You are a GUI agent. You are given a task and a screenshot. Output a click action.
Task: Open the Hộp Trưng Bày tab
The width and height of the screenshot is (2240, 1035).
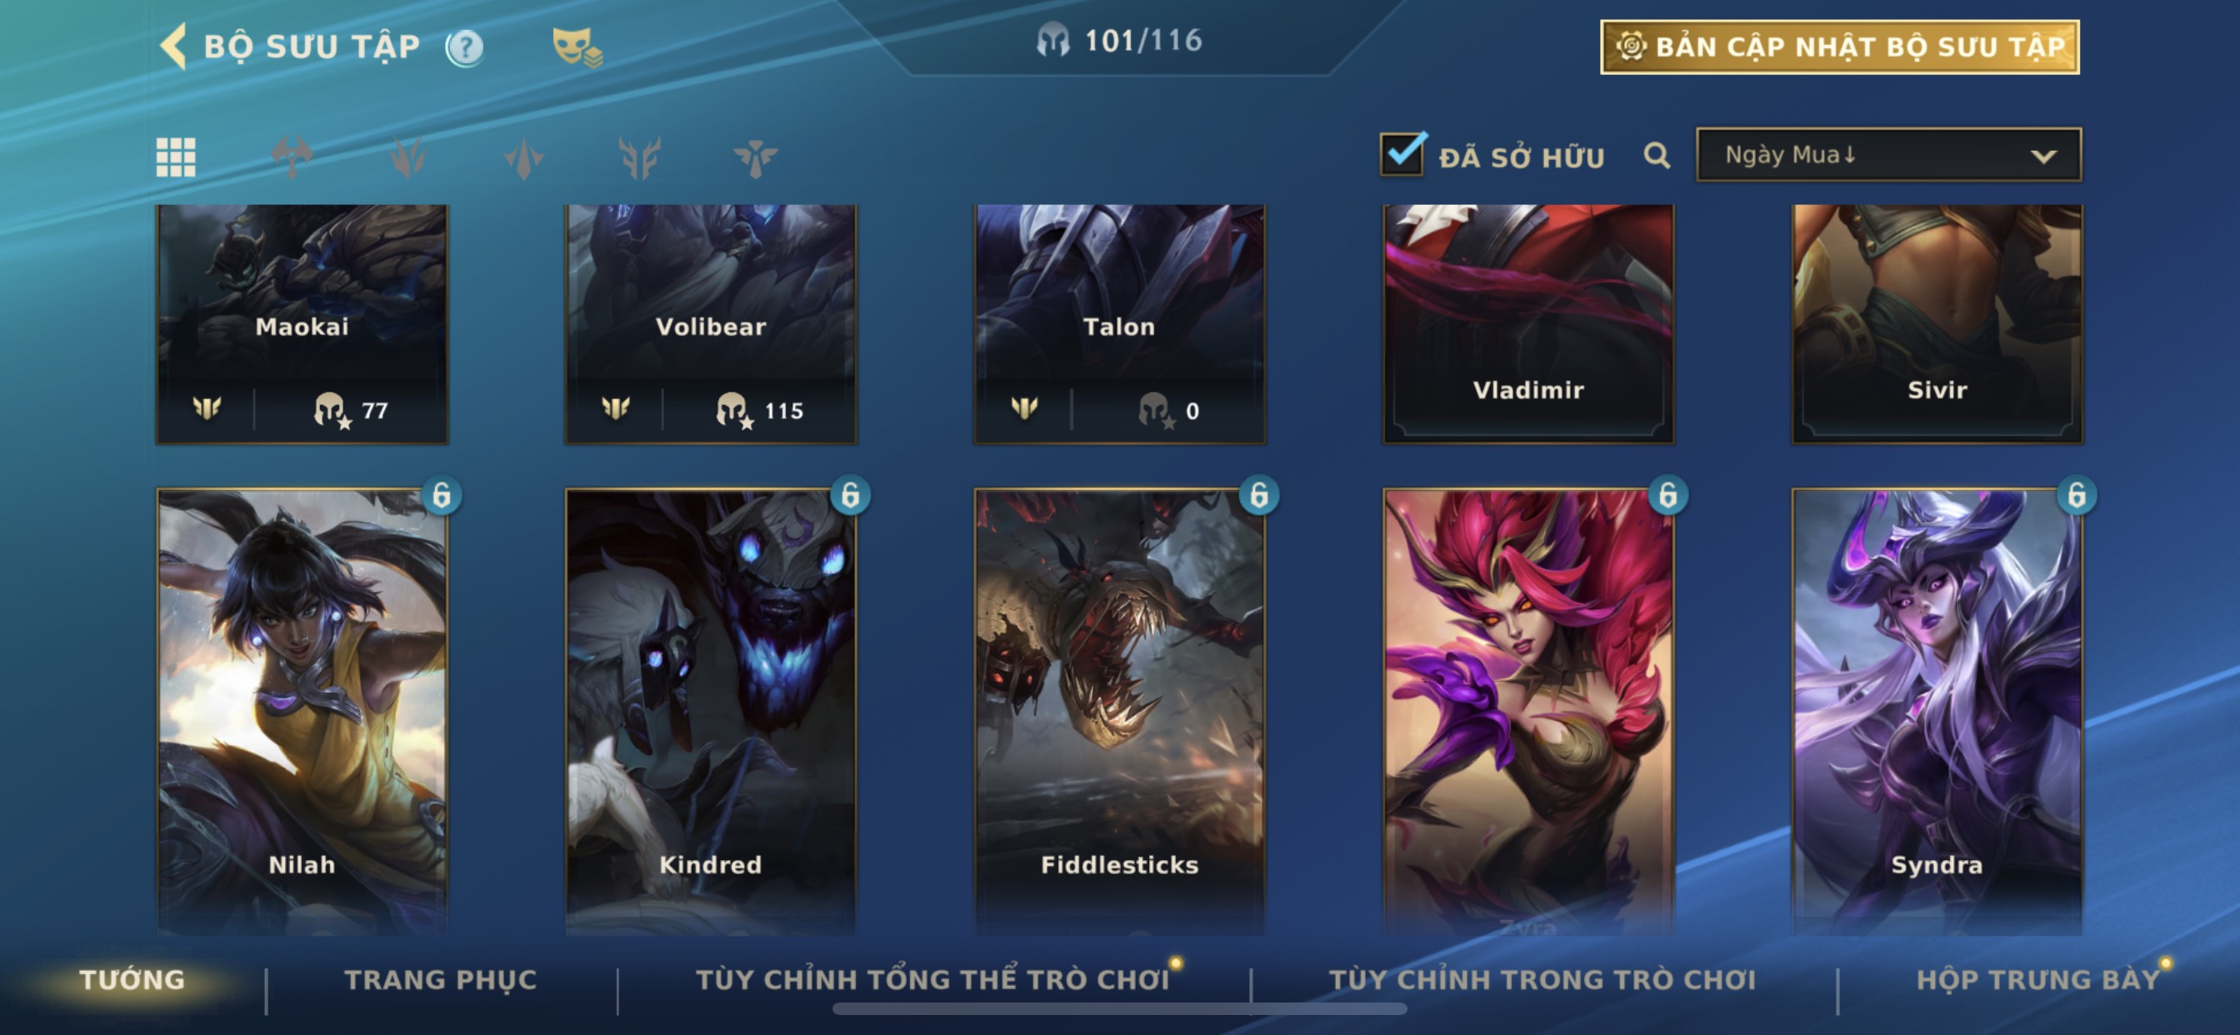tap(2037, 980)
